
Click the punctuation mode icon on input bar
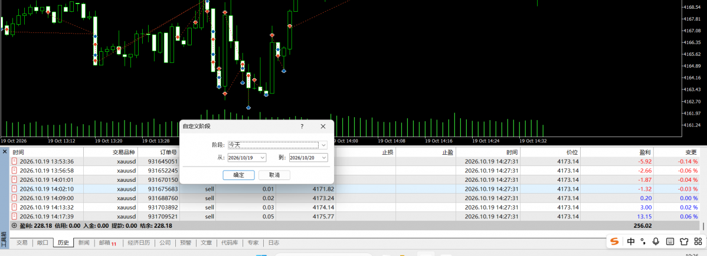tap(643, 242)
